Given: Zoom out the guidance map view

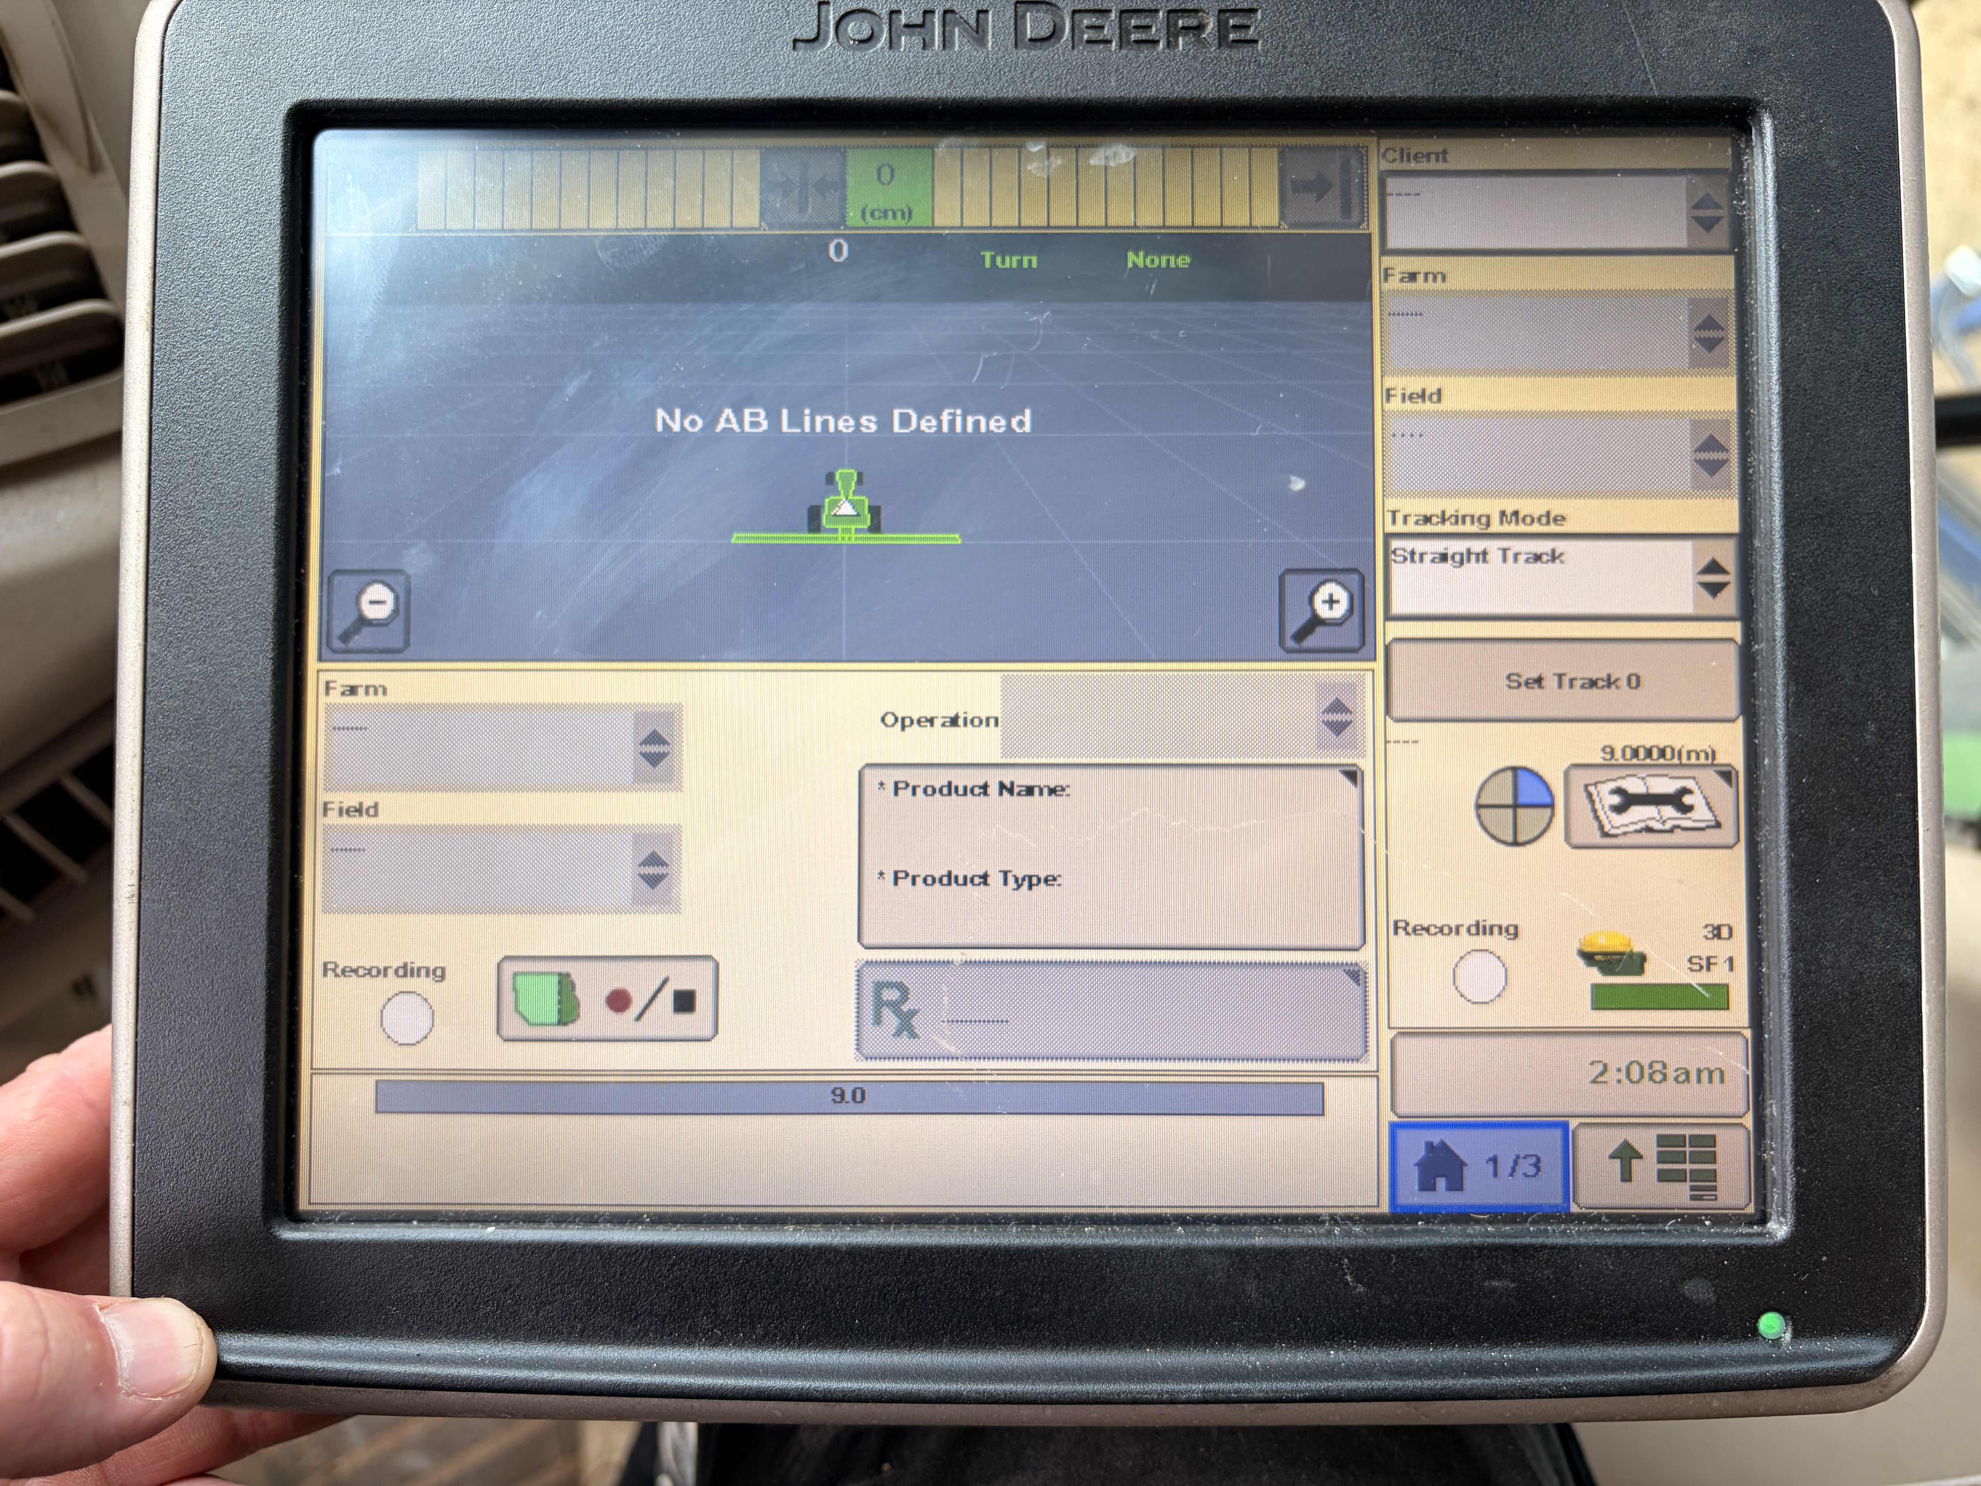Looking at the screenshot, I should 369,610.
